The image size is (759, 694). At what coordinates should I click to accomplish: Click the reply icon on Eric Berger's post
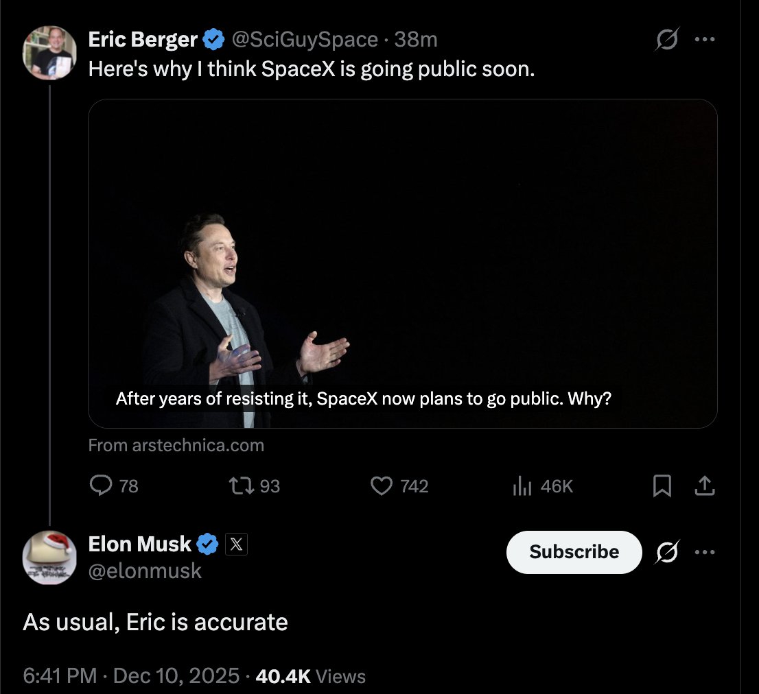click(x=102, y=486)
